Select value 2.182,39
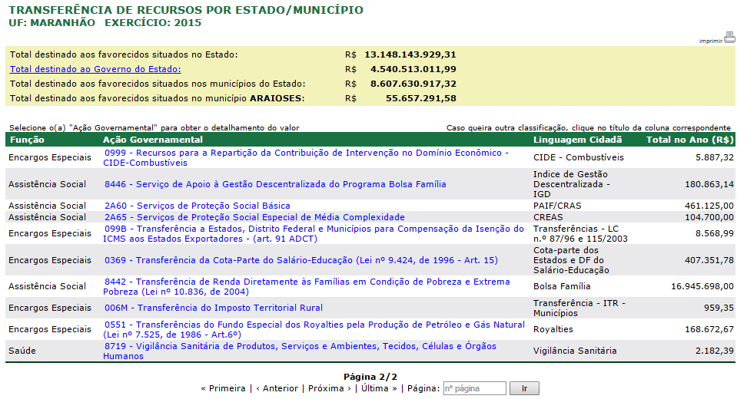747x399 pixels. coord(715,351)
